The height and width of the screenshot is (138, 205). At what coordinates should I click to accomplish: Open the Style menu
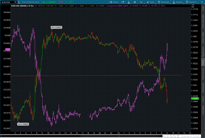click(151, 2)
